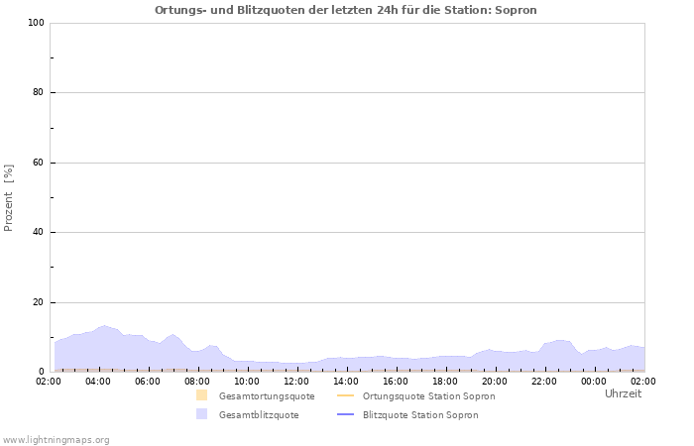This screenshot has height=446, width=694.
Task: Click the 12:00 time tick label
Action: click(x=296, y=381)
